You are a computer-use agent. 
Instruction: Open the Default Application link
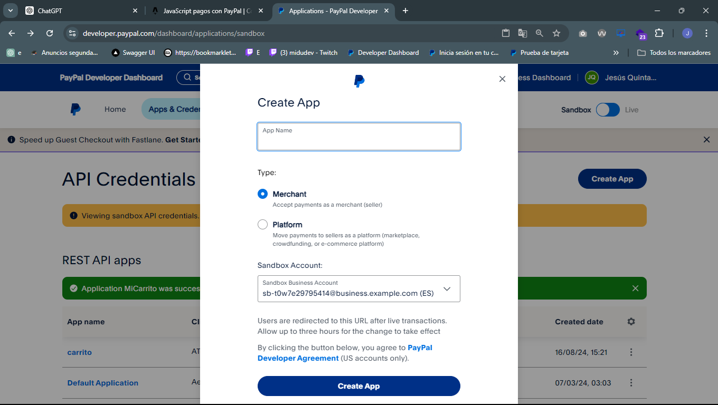[103, 383]
